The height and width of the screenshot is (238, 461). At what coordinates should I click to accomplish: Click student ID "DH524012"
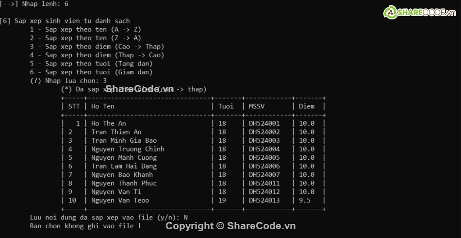[264, 191]
